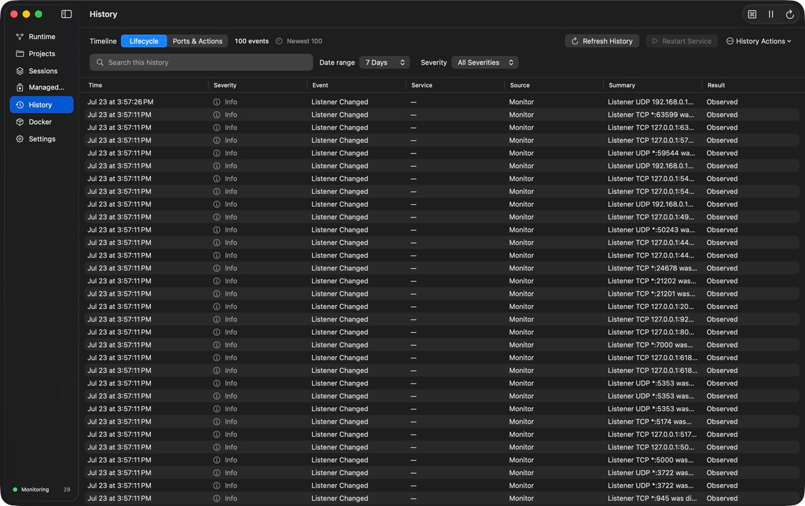Open the History Actions menu
Viewport: 805px width, 506px height.
[758, 41]
